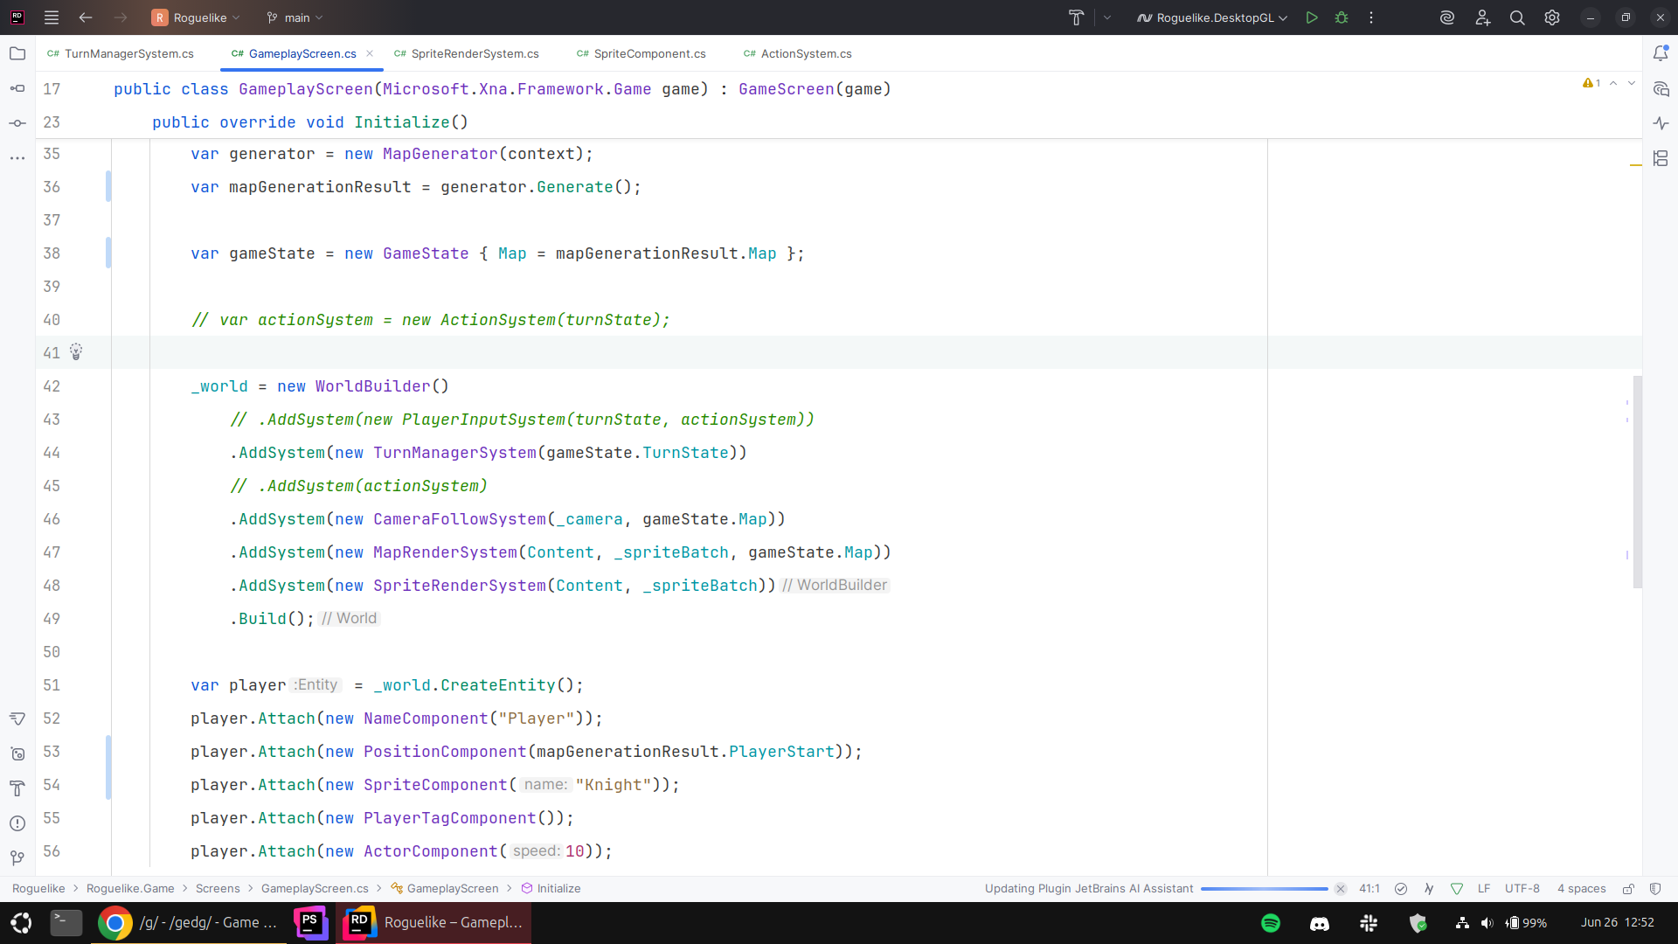Toggle the power save lightning icon in status bar
The image size is (1678, 944).
1429,889
